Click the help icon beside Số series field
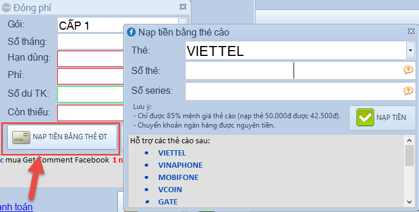 (x=408, y=91)
